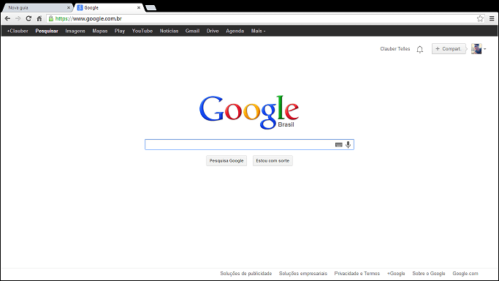This screenshot has width=499, height=281.
Task: Close the Nova guia tab
Action: click(x=69, y=7)
